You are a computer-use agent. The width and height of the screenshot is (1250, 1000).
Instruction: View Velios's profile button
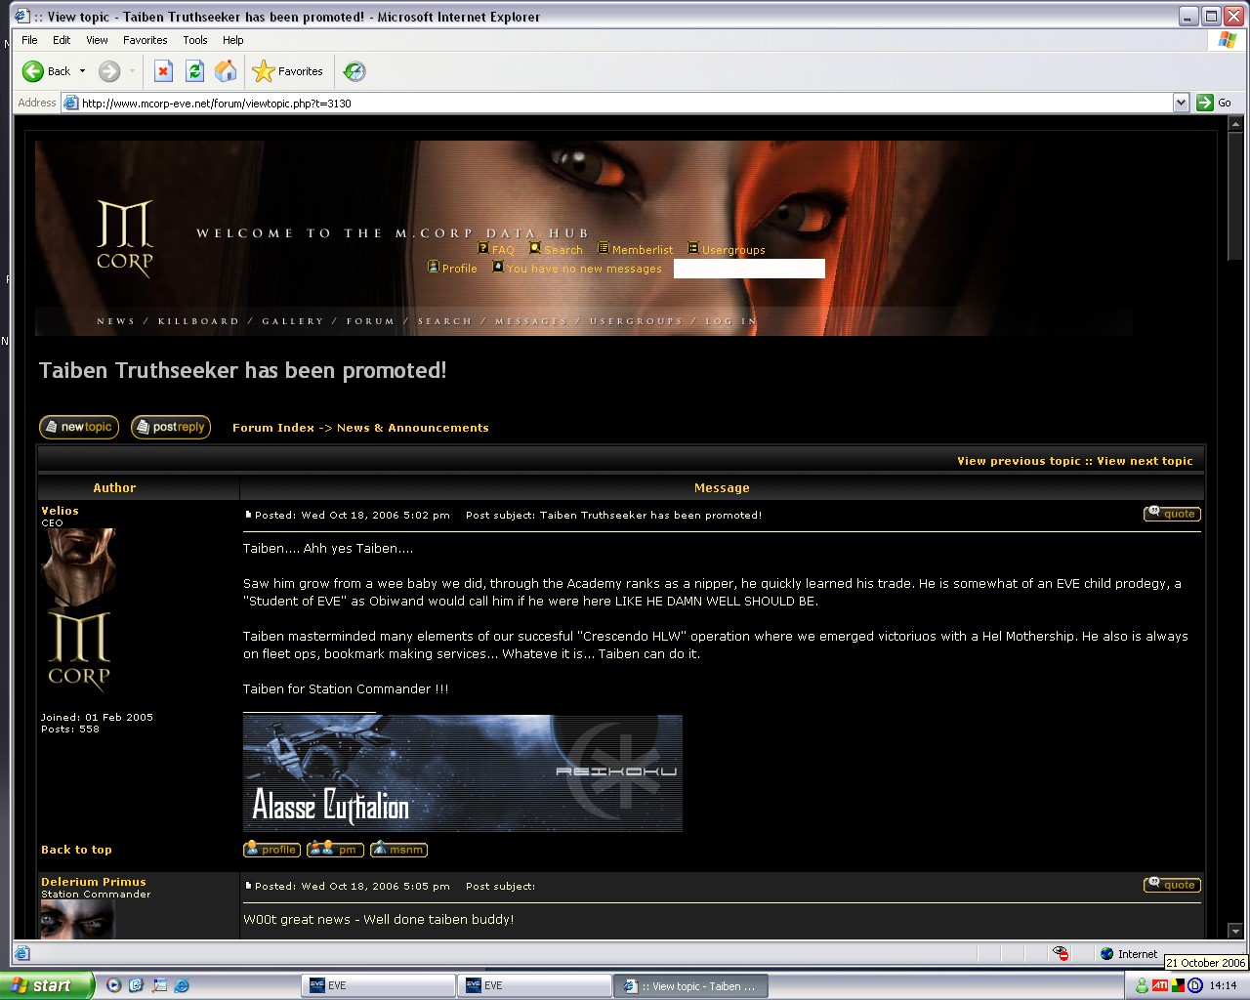click(271, 850)
